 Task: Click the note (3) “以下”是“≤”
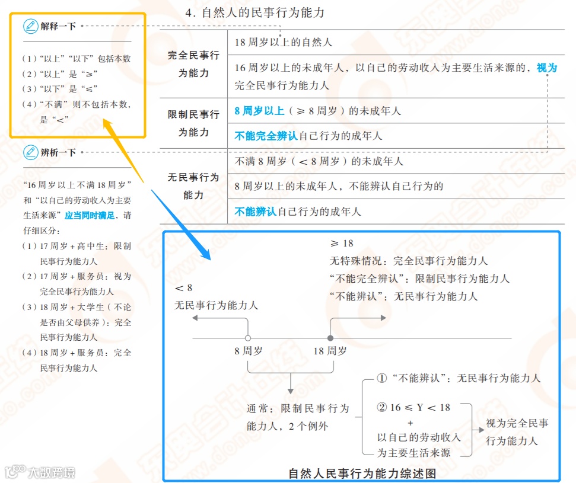60,89
